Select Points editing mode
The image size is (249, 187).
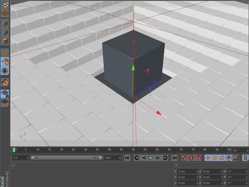[5, 23]
